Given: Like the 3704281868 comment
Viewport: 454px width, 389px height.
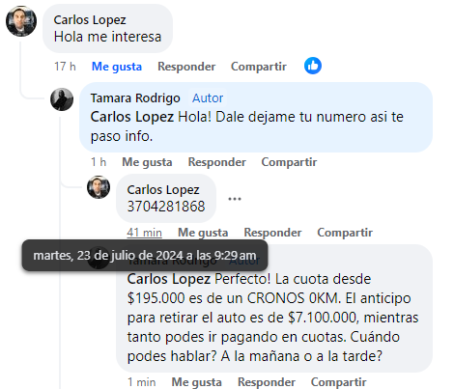Looking at the screenshot, I should point(203,233).
